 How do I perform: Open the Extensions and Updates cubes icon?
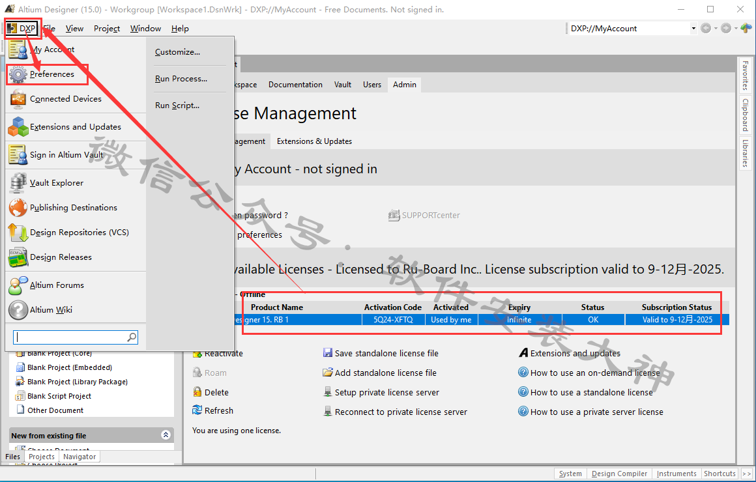point(18,127)
